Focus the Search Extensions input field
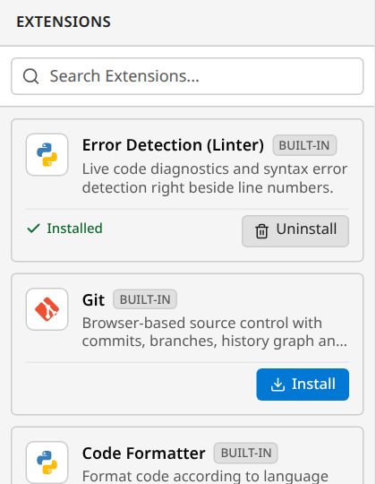The width and height of the screenshot is (376, 484). (187, 76)
